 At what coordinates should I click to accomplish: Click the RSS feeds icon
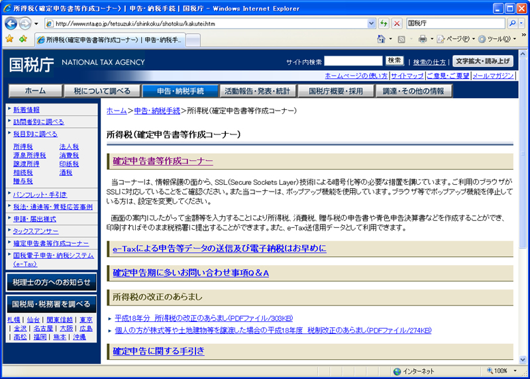(401, 39)
